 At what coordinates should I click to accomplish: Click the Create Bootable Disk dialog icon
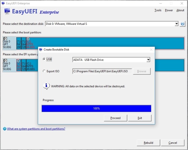(x=41, y=49)
